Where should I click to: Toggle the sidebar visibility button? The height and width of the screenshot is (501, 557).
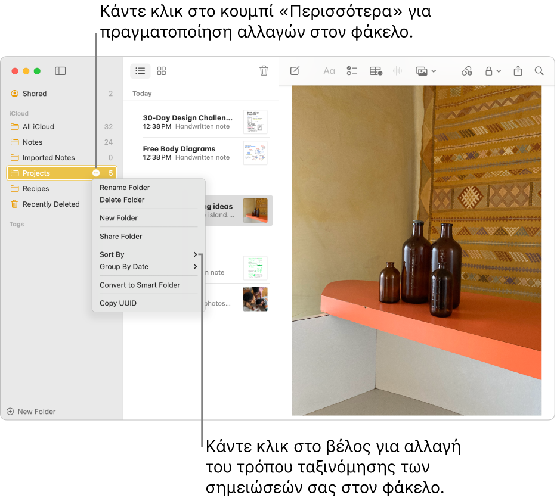tap(60, 71)
